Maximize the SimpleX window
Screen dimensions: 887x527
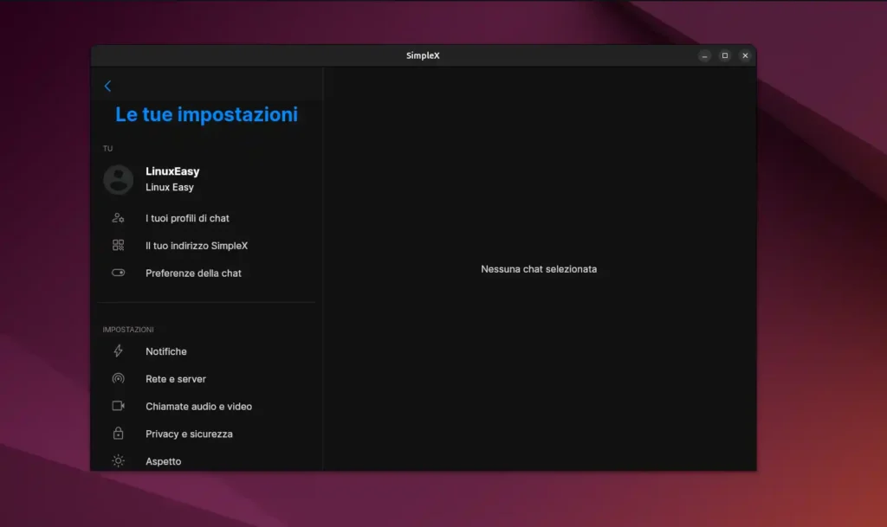725,55
